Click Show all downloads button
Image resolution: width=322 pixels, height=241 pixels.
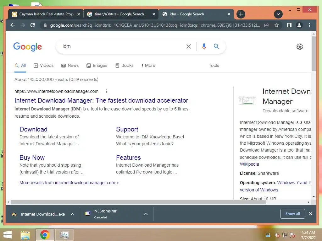coord(293,214)
